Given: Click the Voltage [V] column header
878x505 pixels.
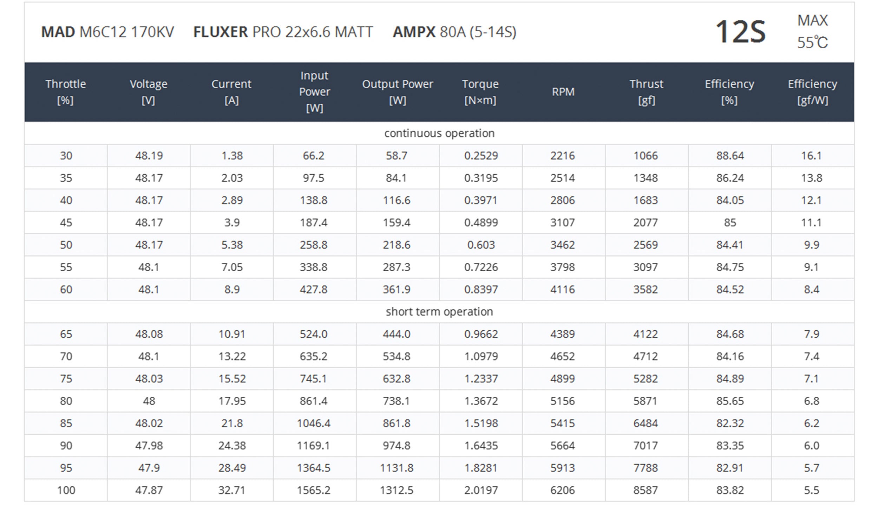Looking at the screenshot, I should (149, 92).
